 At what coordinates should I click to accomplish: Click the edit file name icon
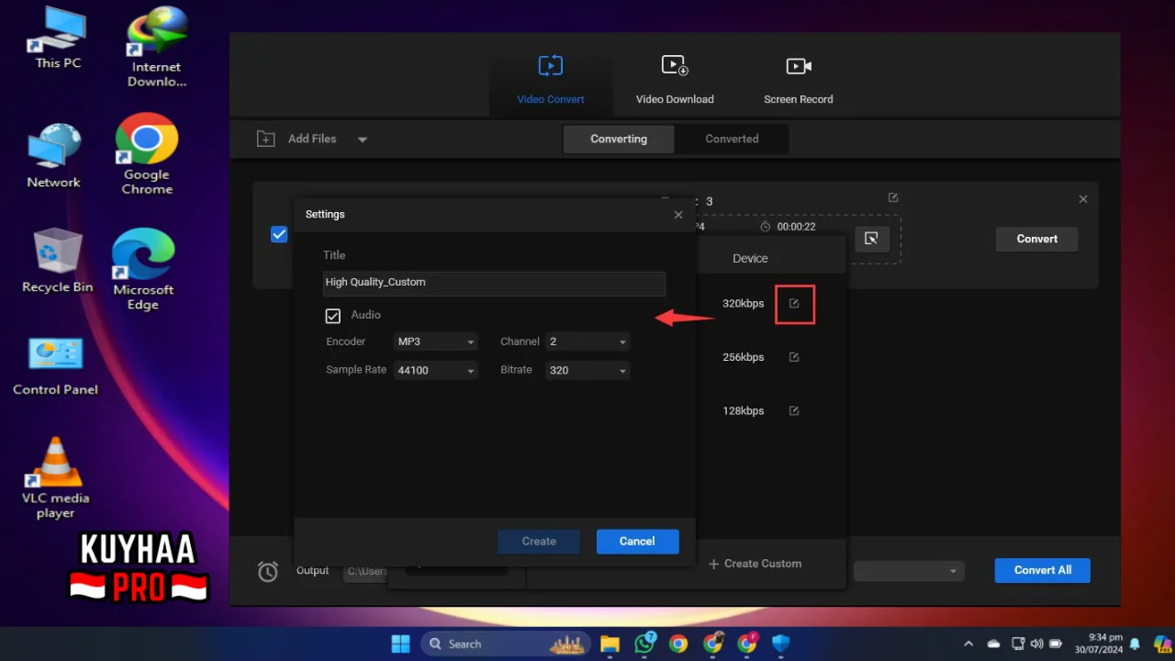pos(893,197)
